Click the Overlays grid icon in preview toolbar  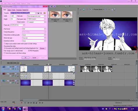[107, 9]
